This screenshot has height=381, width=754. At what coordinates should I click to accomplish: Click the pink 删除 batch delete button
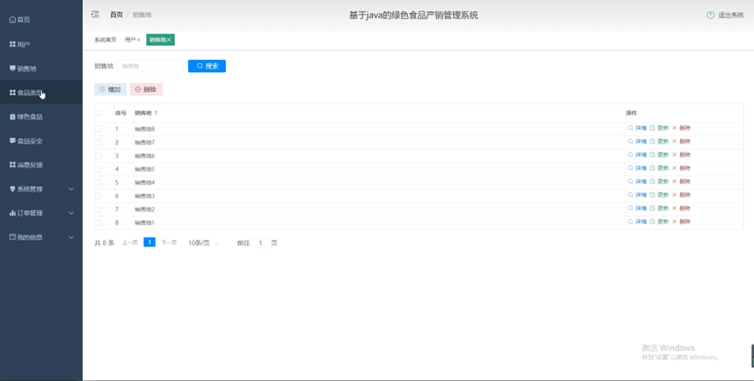[x=146, y=90]
